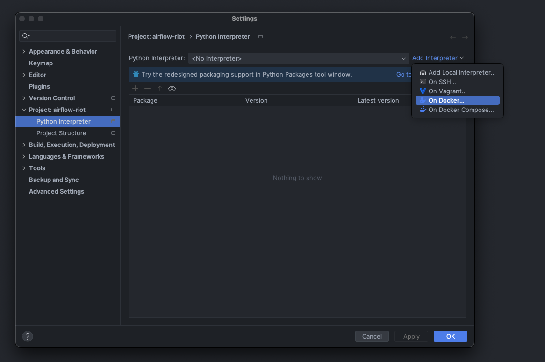
Task: Click the OK button
Action: (x=450, y=336)
